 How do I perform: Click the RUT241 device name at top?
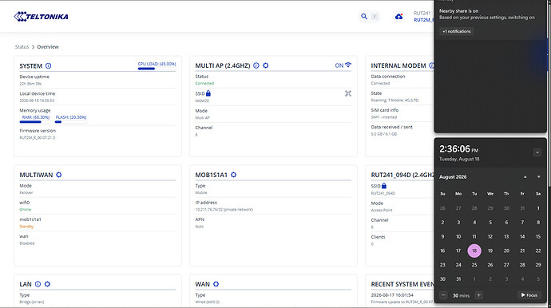coord(422,13)
